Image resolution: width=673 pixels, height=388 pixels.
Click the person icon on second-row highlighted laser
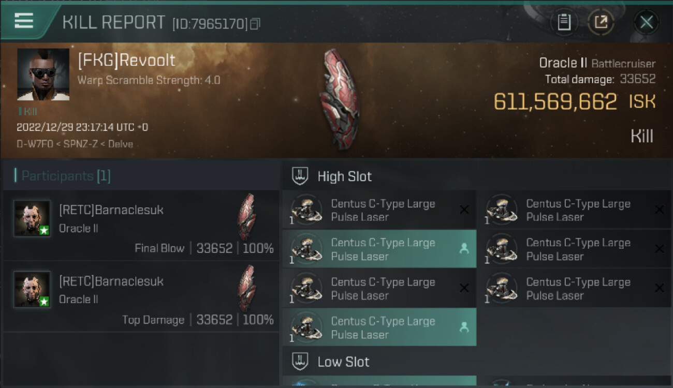464,249
